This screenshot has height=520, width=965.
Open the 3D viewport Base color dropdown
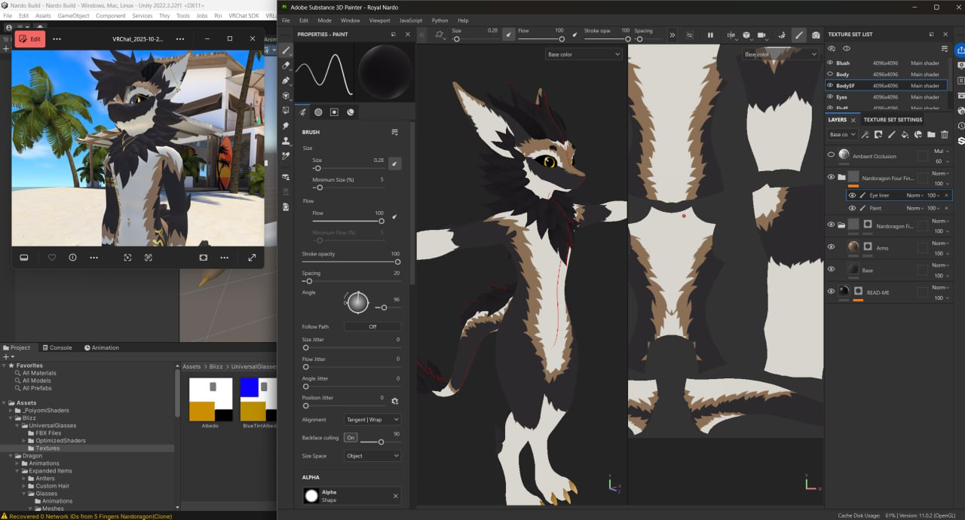pyautogui.click(x=584, y=54)
